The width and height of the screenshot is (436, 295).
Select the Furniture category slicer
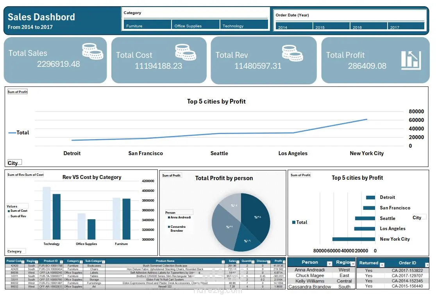[x=147, y=25]
